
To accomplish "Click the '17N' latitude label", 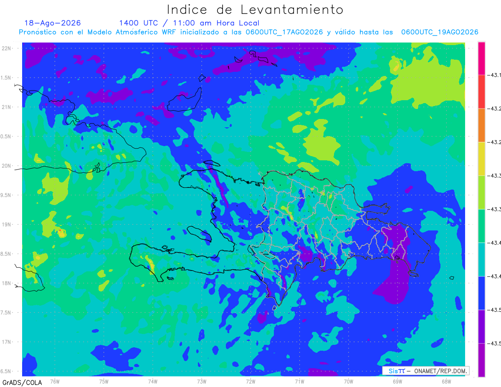I will pyautogui.click(x=7, y=342).
